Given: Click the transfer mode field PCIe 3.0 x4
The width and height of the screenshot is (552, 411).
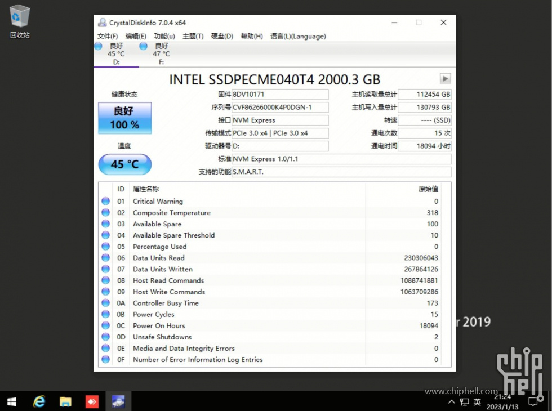Looking at the screenshot, I should [x=280, y=133].
